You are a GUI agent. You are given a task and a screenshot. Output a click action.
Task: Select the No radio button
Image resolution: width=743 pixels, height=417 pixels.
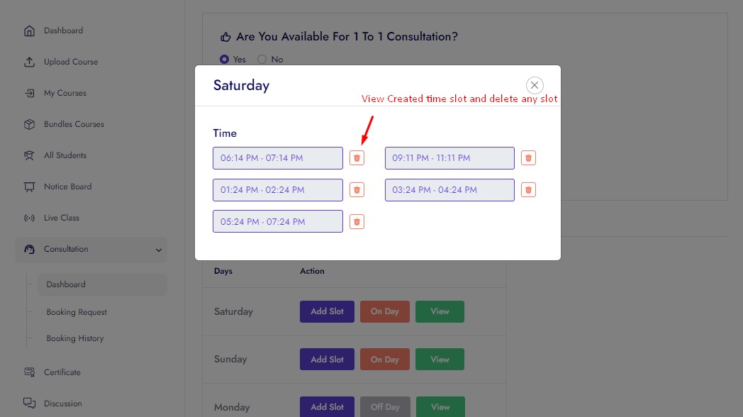262,60
